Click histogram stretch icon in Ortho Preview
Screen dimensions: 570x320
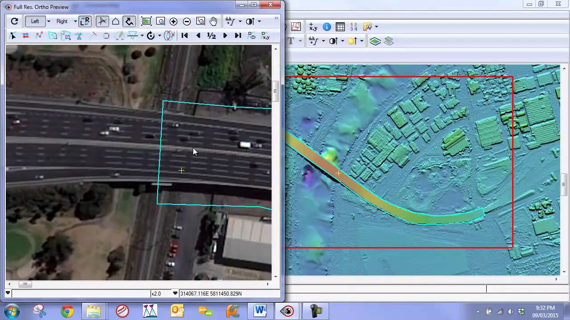[230, 21]
